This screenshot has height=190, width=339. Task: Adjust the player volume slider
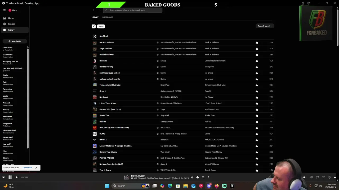click(x=304, y=177)
